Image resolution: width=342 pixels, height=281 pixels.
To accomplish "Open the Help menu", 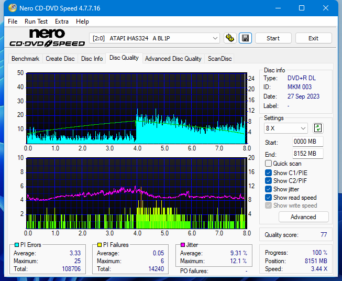I will point(82,21).
